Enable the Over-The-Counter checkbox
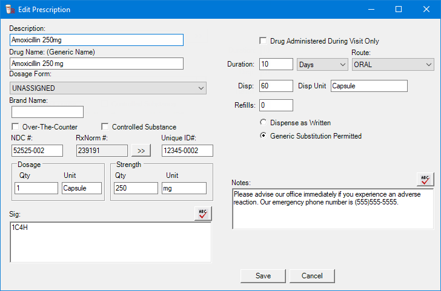 click(x=16, y=127)
